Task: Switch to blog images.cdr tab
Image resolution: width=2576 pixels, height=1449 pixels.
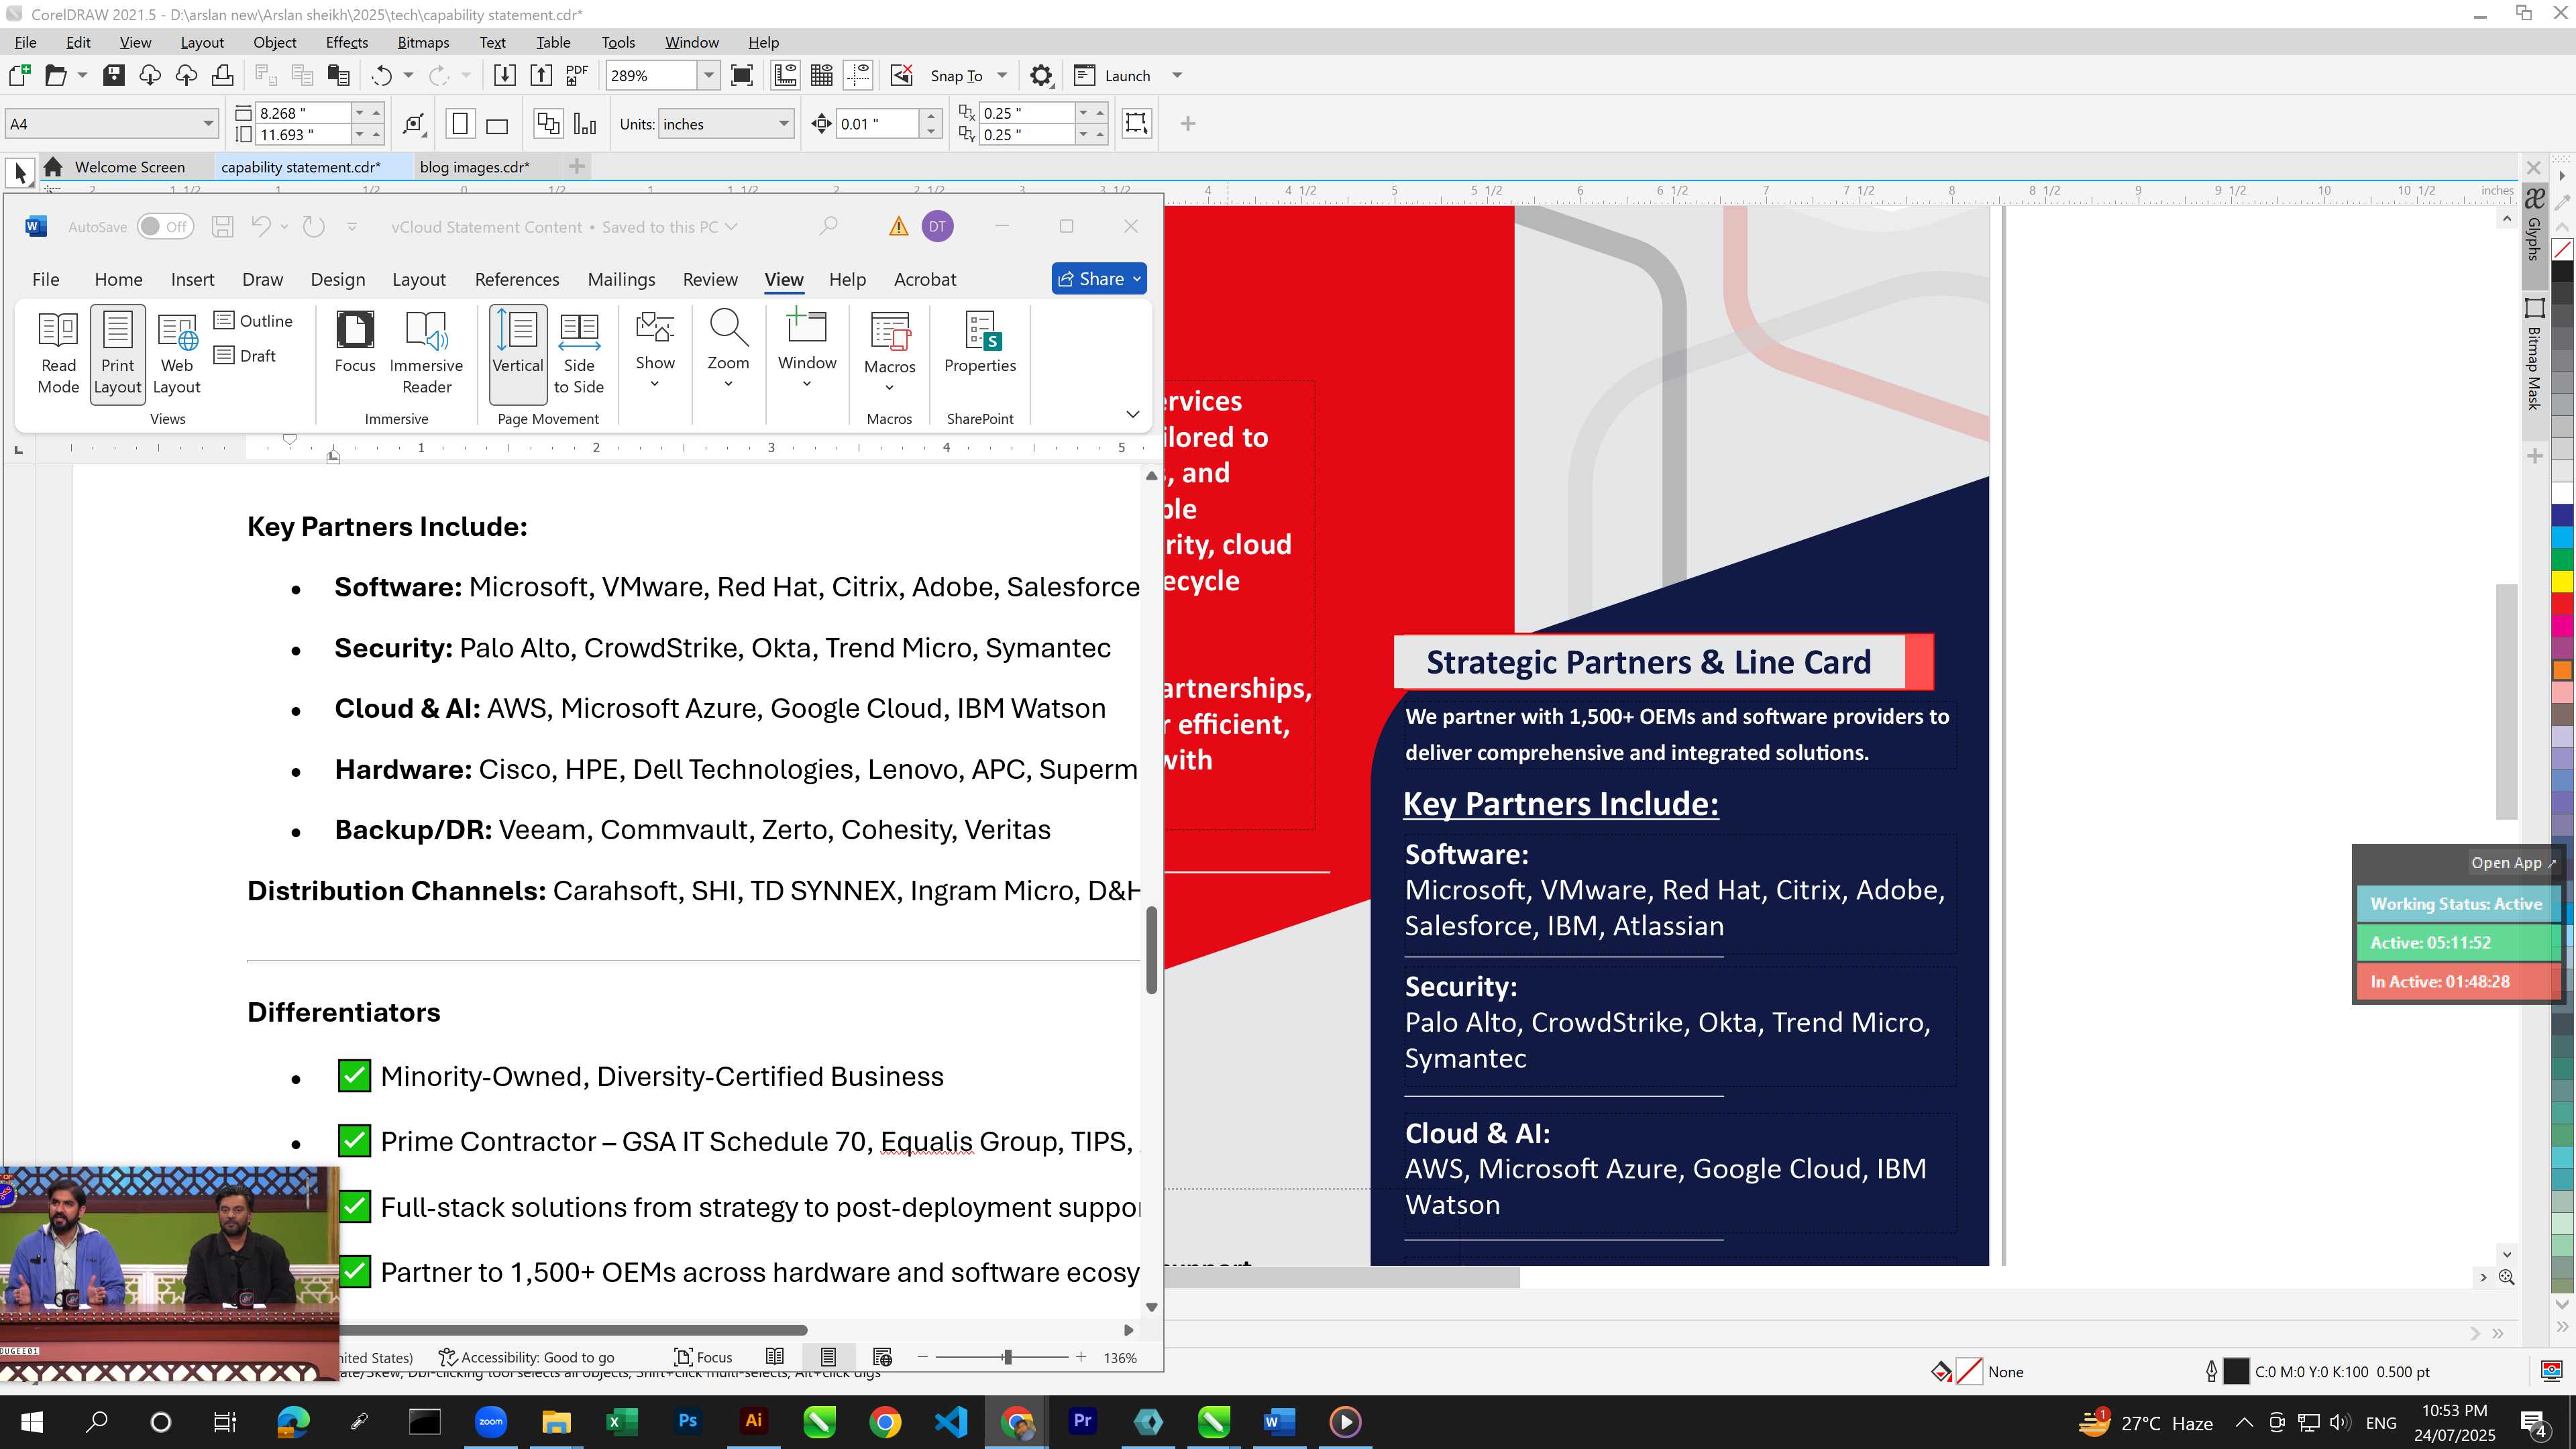Action: [x=475, y=167]
